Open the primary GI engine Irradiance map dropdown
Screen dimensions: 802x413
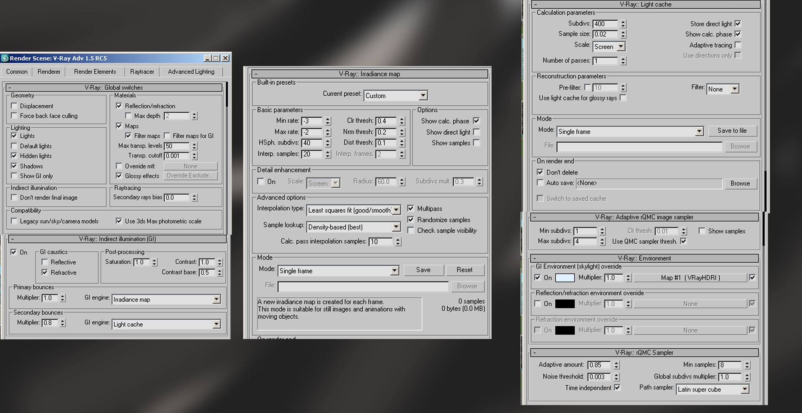216,299
